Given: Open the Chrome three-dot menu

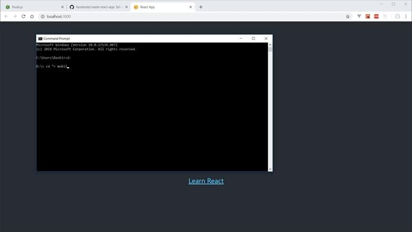Looking at the screenshot, I should (x=406, y=16).
